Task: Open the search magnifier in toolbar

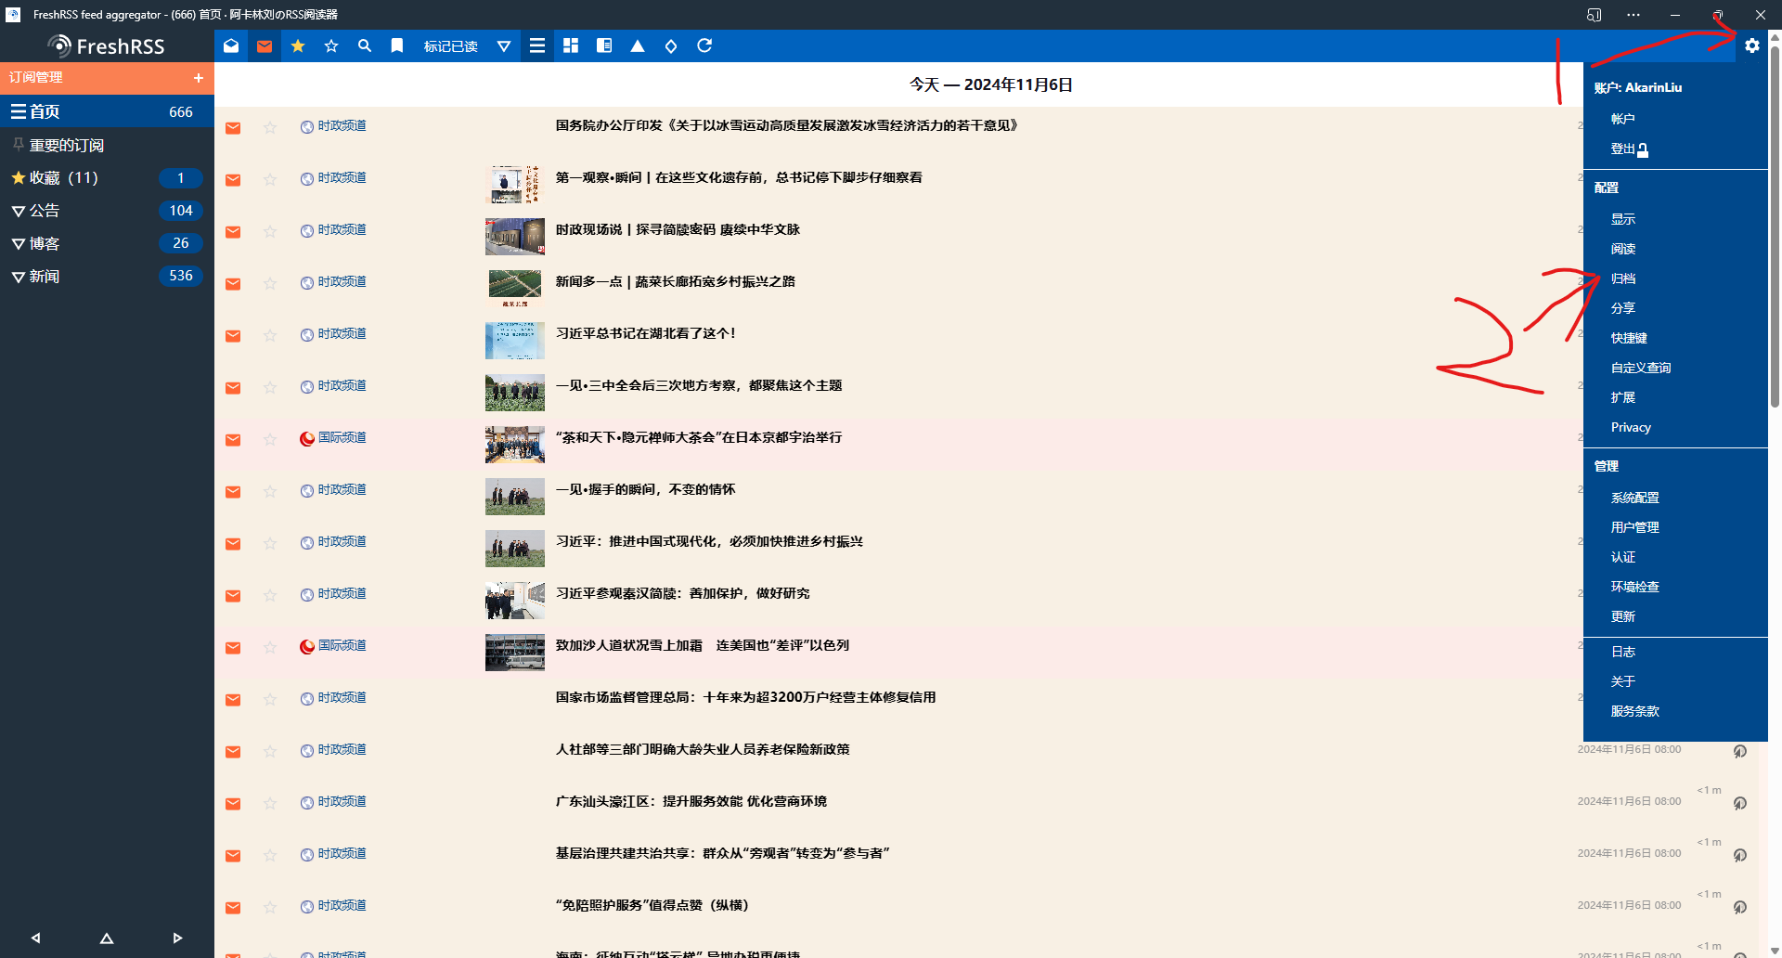Action: (365, 45)
